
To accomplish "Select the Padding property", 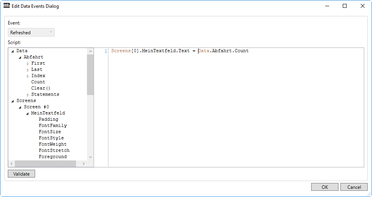I will pos(48,120).
